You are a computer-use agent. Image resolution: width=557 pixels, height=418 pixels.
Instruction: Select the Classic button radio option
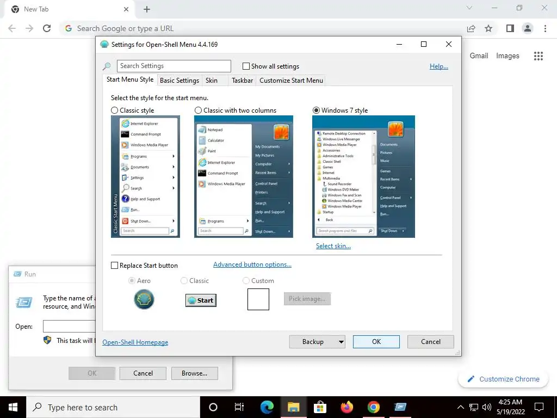pos(184,281)
